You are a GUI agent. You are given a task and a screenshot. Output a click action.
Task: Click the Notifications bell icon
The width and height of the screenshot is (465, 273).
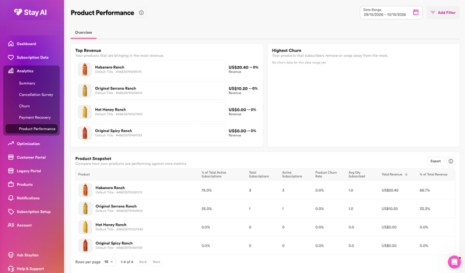(10, 198)
